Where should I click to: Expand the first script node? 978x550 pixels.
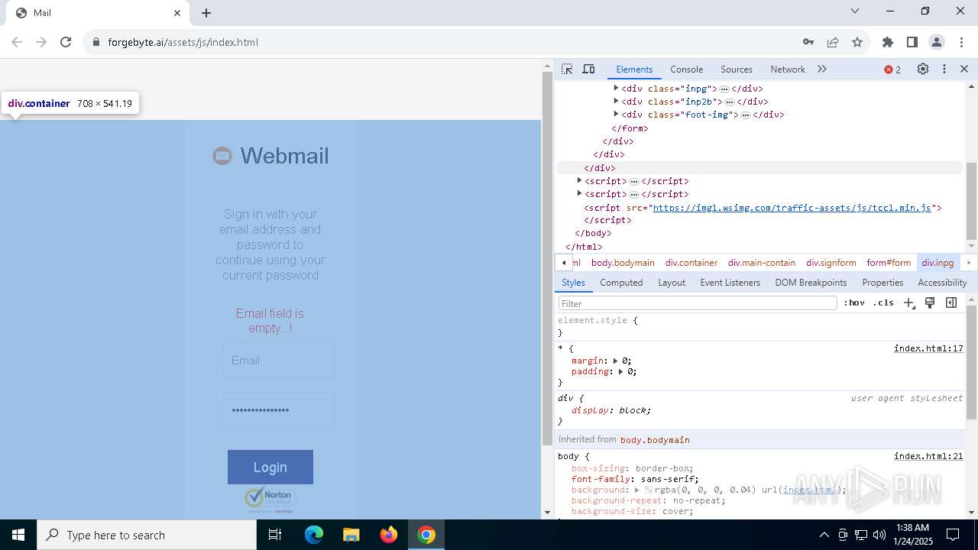point(579,180)
